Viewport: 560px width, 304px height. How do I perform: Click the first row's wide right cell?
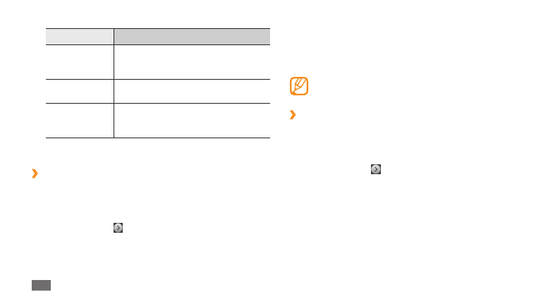pyautogui.click(x=193, y=61)
